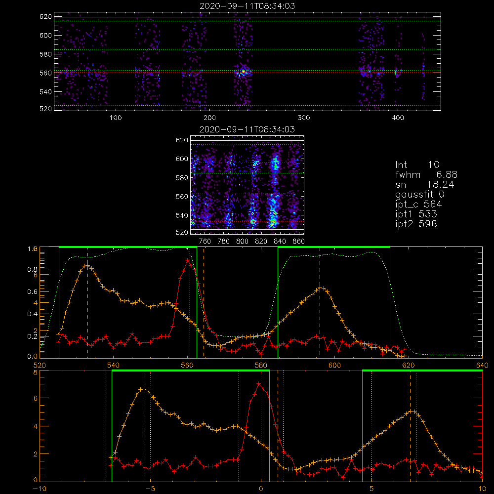Click white y-axis label 0.4 on the profile plot
This screenshot has width=494, height=494.
click(32, 314)
